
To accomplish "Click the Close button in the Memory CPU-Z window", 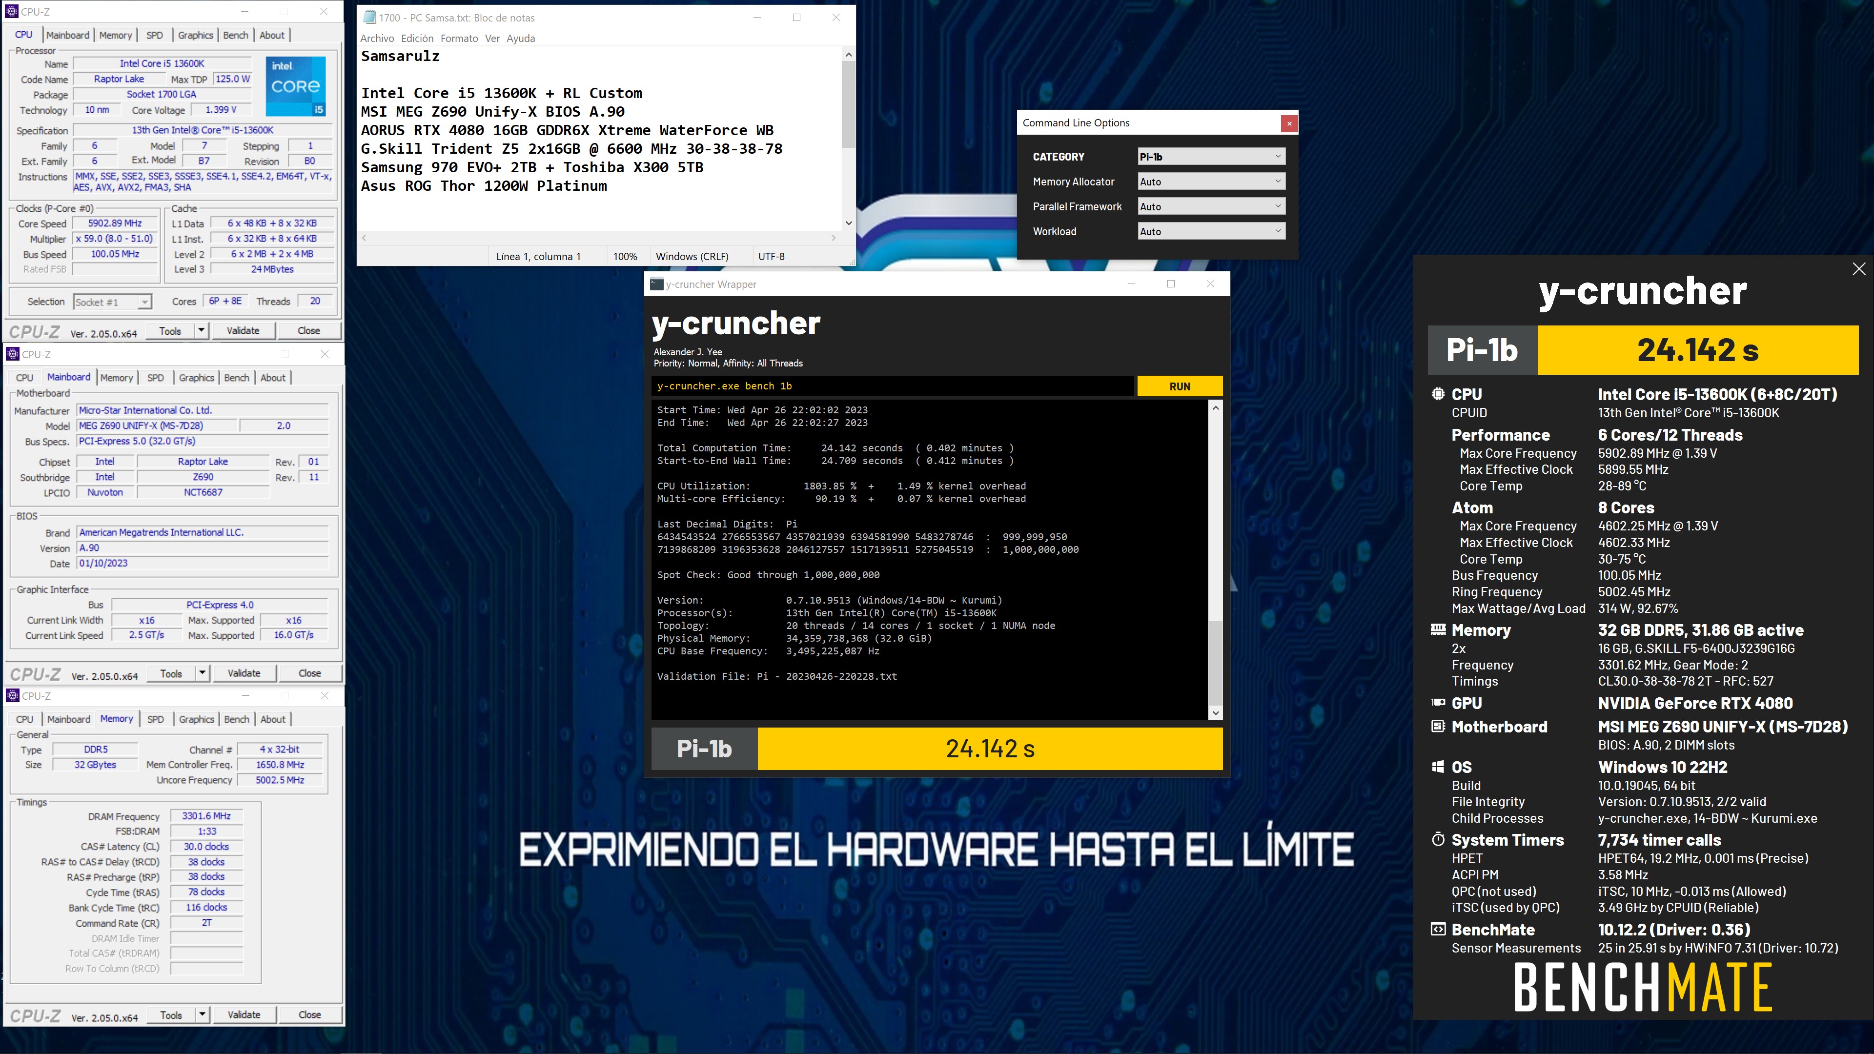I will pyautogui.click(x=309, y=1015).
